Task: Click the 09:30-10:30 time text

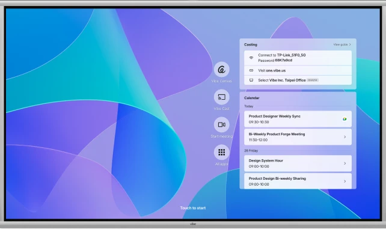Action: pyautogui.click(x=259, y=122)
